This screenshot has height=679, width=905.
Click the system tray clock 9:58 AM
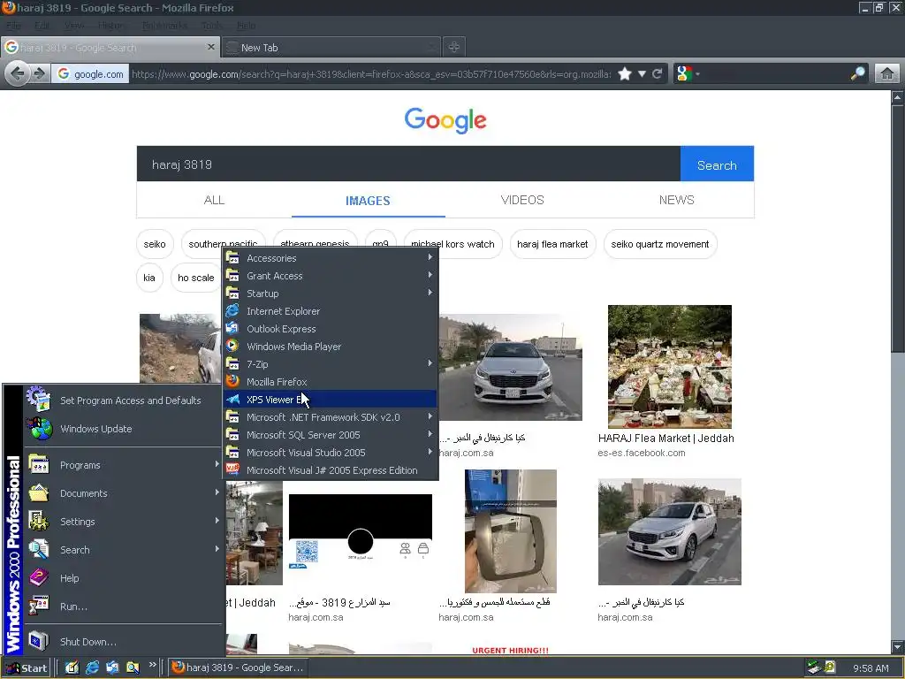(x=871, y=668)
